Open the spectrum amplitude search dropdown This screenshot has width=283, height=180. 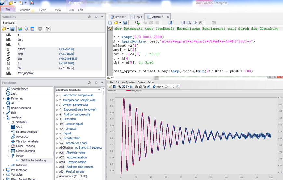99,90
